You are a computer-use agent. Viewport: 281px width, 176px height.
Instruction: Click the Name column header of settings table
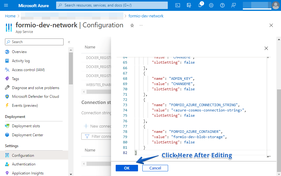point(90,47)
